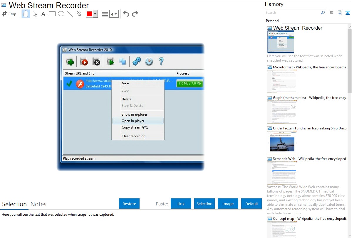Click the Paste Link button
The height and width of the screenshot is (238, 352).
pyautogui.click(x=181, y=204)
